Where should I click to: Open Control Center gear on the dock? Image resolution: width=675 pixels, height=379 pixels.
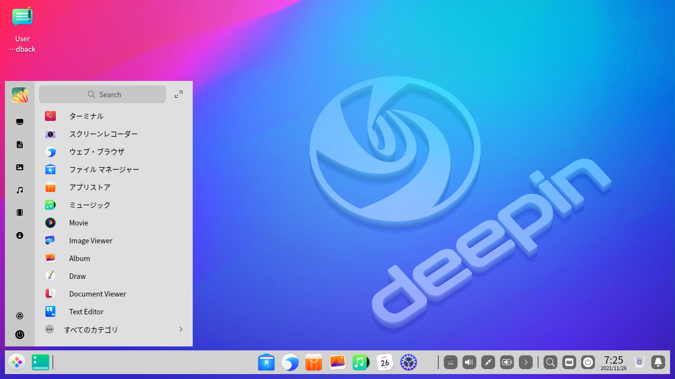point(409,362)
